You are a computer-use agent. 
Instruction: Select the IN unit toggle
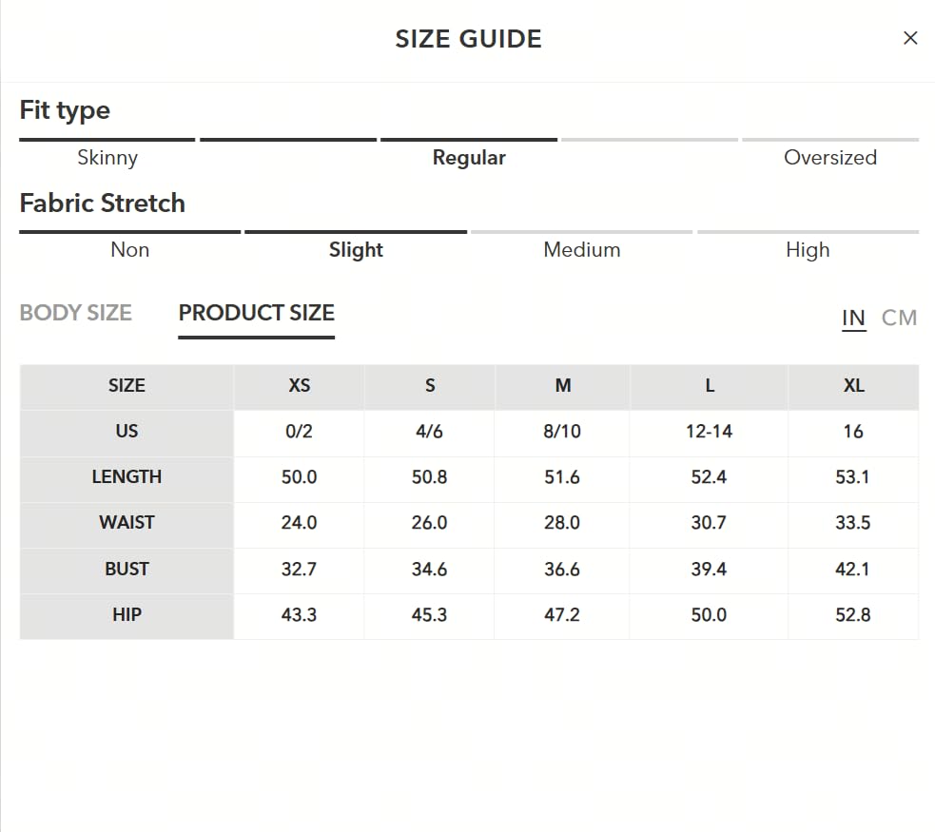click(x=854, y=318)
